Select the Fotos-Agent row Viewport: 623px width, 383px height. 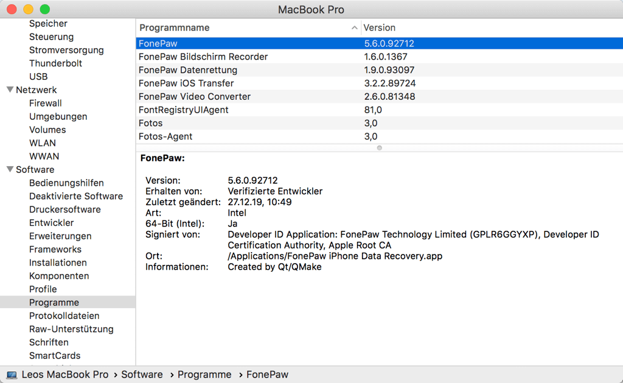[380, 136]
